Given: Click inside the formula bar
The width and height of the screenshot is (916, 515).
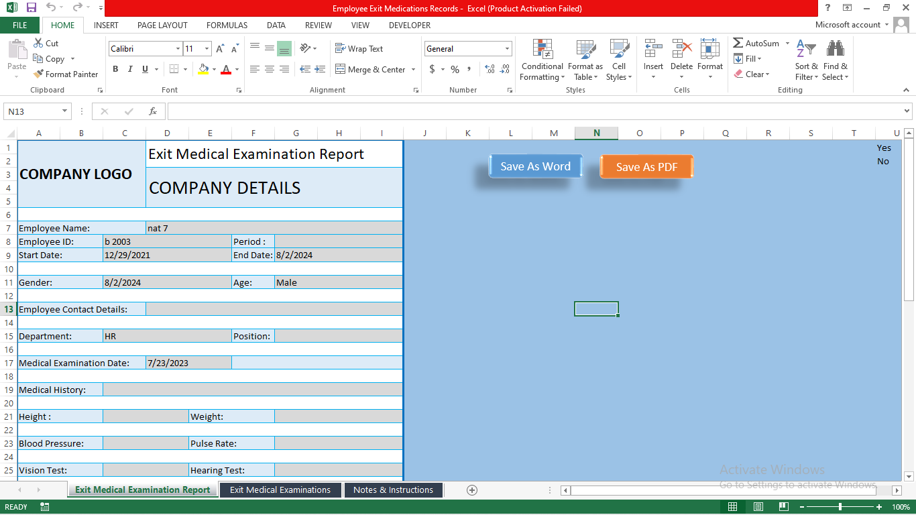Looking at the screenshot, I should [x=469, y=111].
